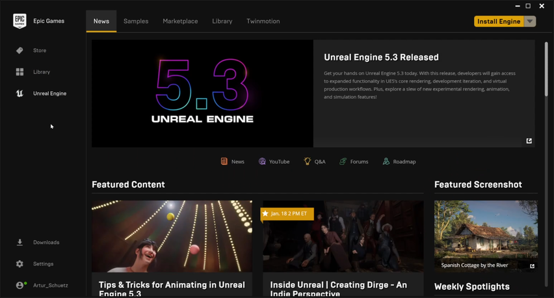Open the Settings gear icon

(x=20, y=264)
